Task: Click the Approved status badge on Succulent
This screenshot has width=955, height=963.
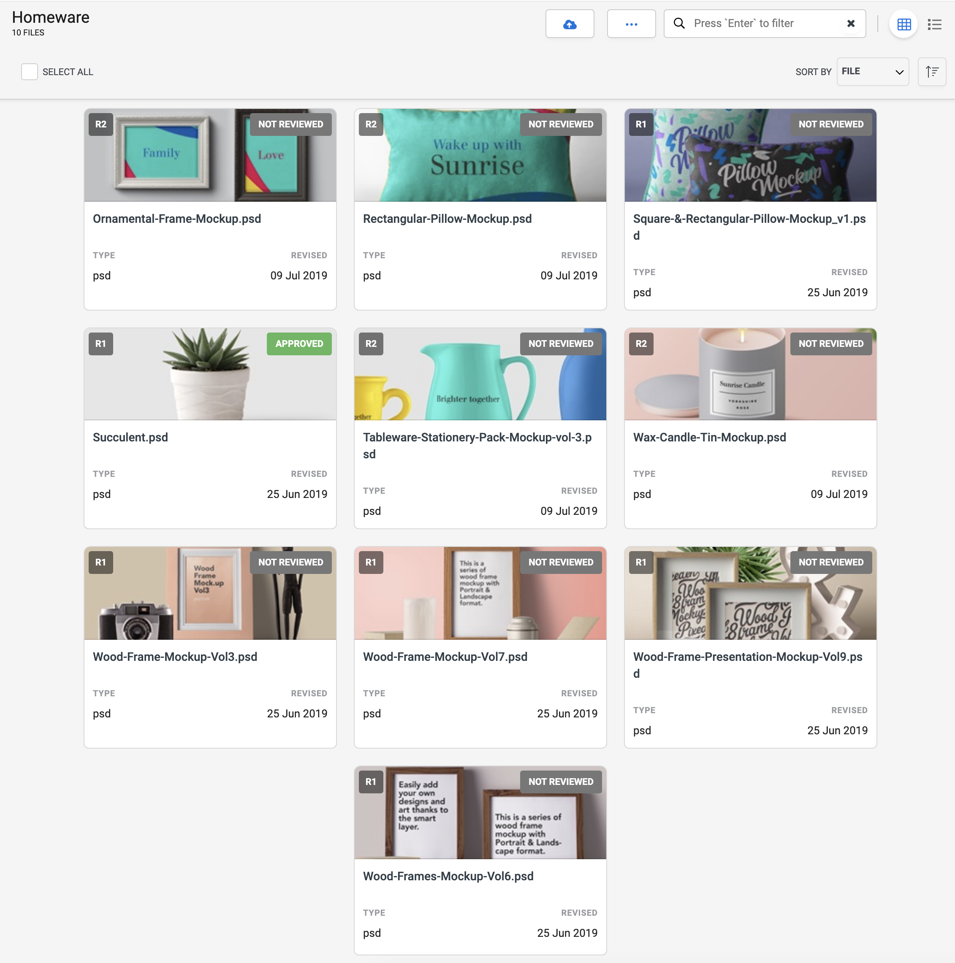Action: pyautogui.click(x=299, y=344)
